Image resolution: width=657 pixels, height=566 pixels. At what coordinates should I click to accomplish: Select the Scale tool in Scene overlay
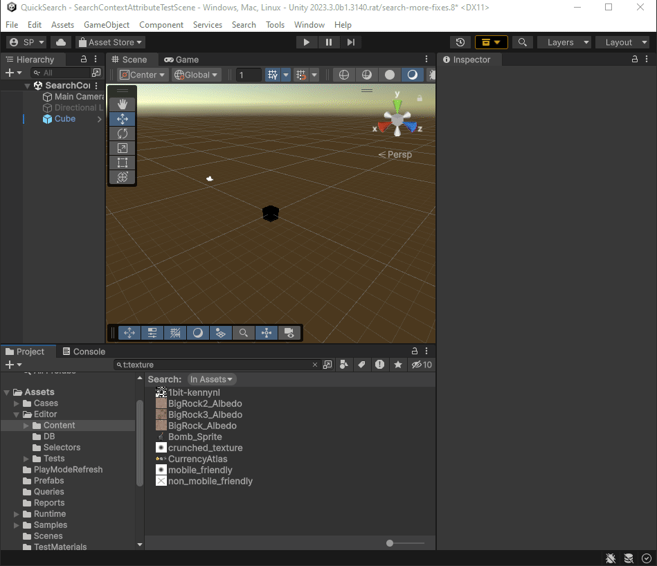coord(123,148)
